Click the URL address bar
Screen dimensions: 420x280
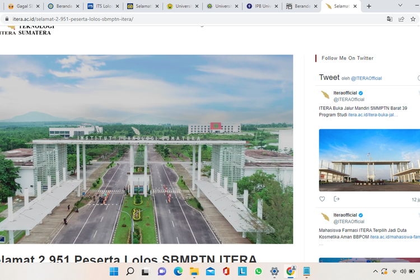[168, 19]
